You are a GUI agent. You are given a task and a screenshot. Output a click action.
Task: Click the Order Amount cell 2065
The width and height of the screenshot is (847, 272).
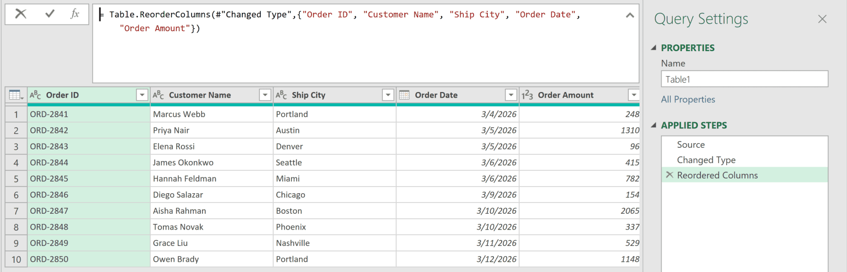(580, 211)
